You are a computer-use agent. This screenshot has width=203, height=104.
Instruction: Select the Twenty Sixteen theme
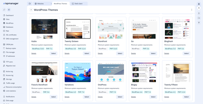pyautogui.click(x=87, y=54)
